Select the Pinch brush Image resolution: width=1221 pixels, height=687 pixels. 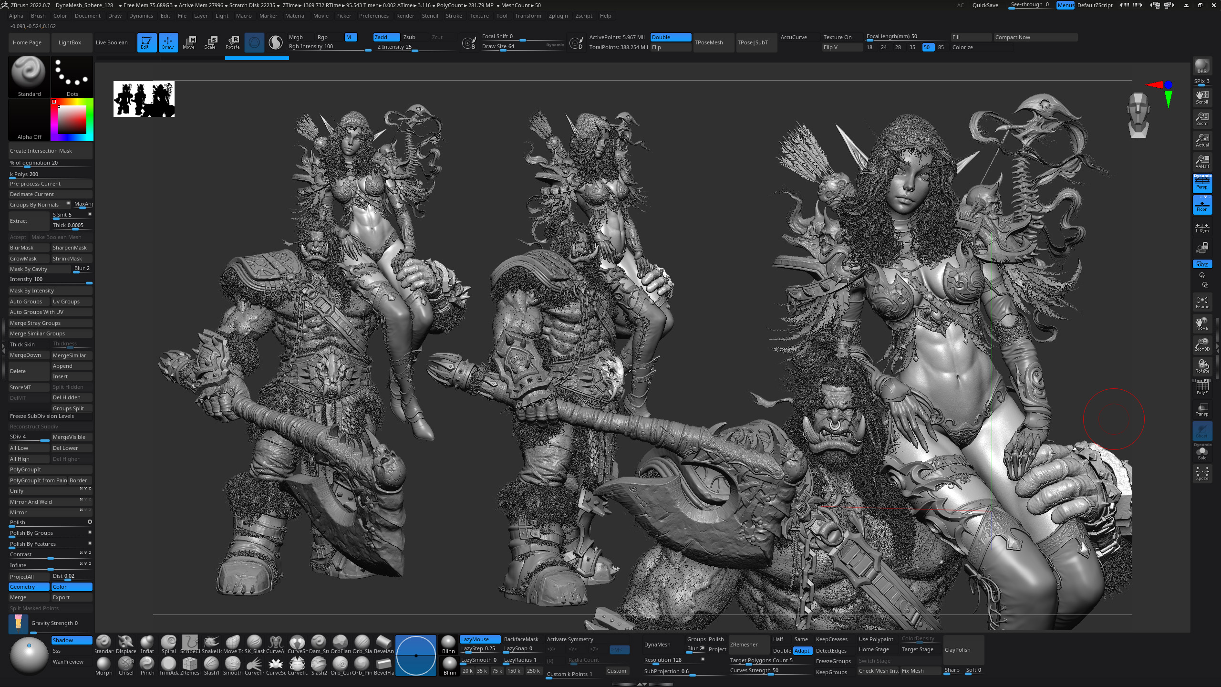[x=147, y=666]
